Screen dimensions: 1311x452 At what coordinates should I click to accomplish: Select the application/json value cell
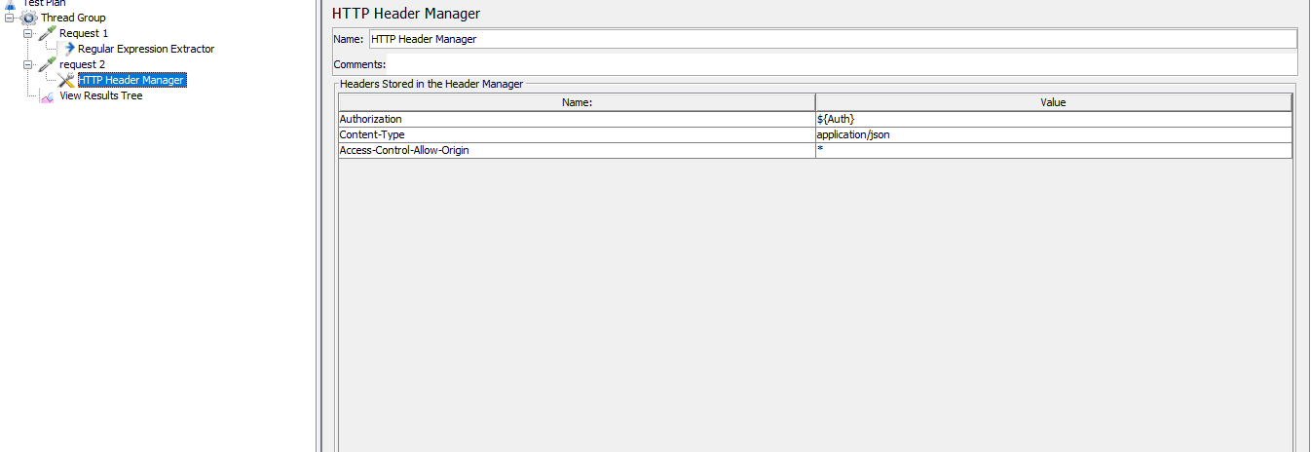[1053, 134]
